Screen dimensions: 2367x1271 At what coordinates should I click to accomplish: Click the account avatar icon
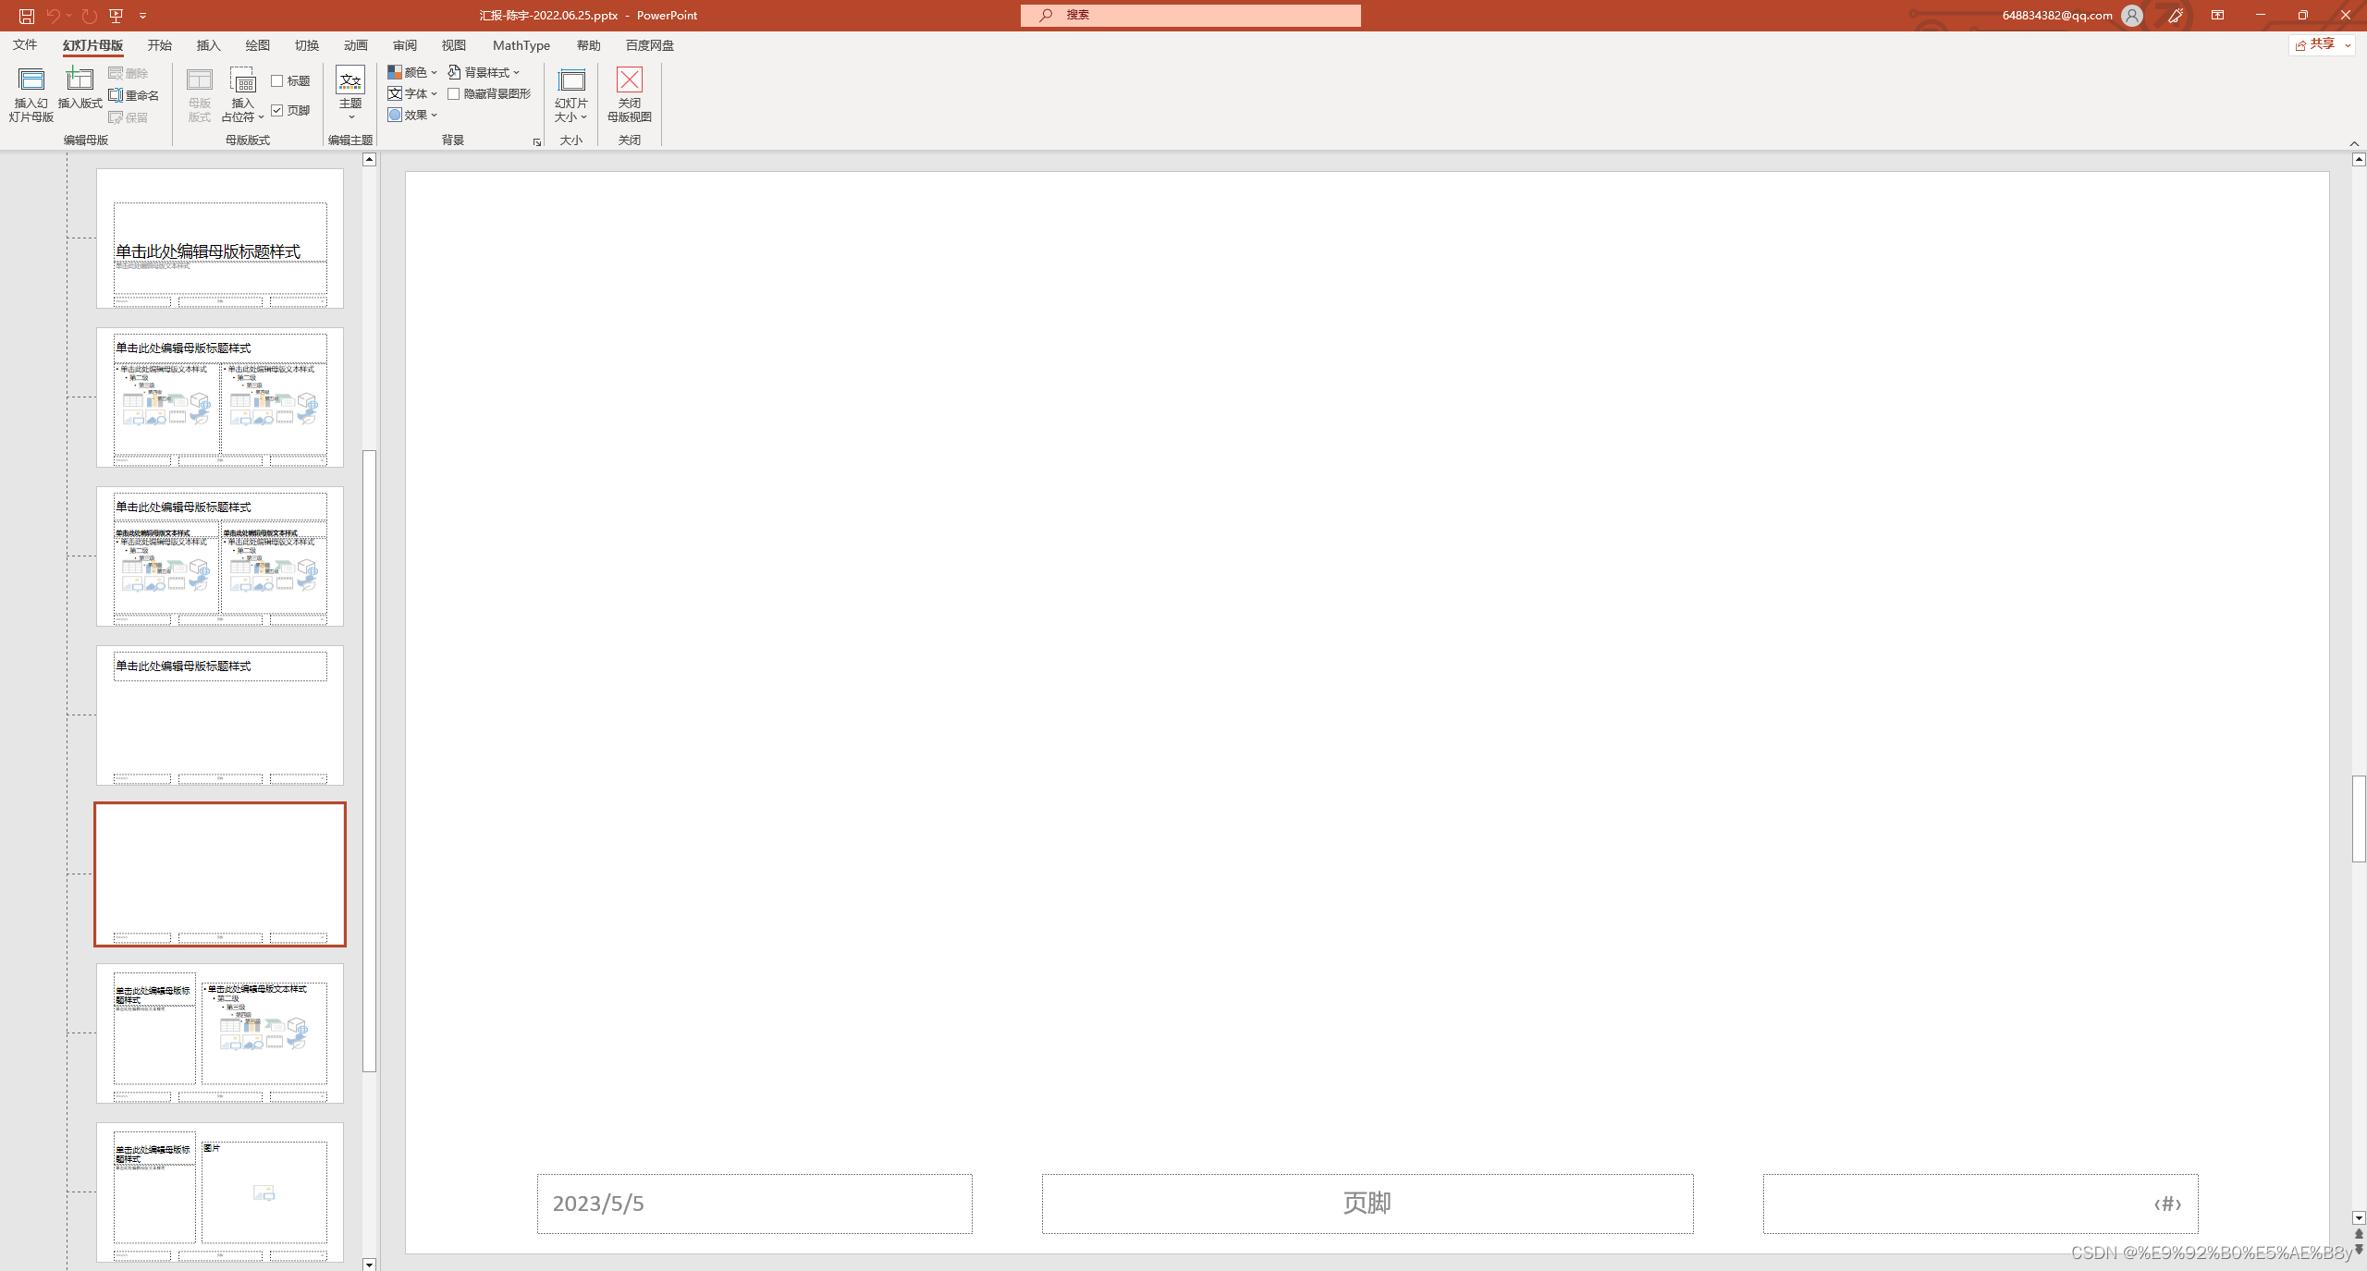click(x=2132, y=16)
